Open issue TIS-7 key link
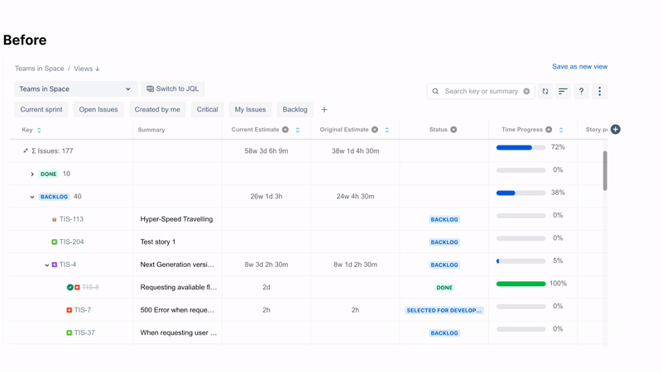This screenshot has width=662, height=372. click(x=82, y=310)
